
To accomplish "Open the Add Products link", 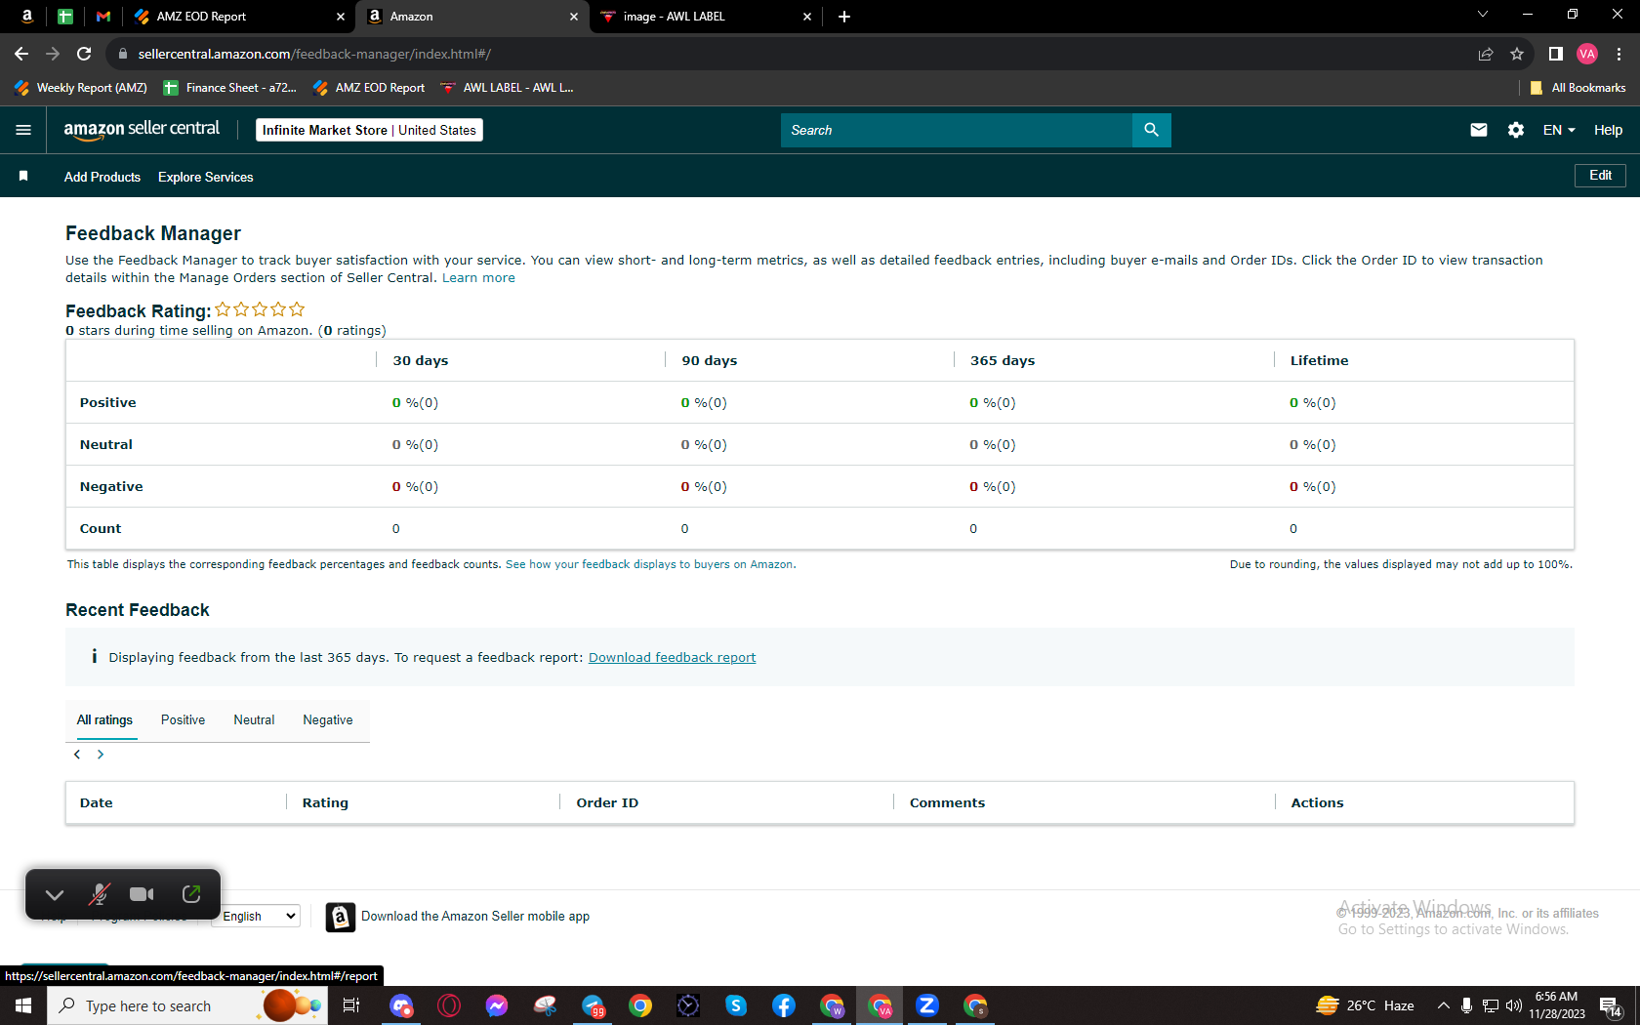I will [102, 177].
